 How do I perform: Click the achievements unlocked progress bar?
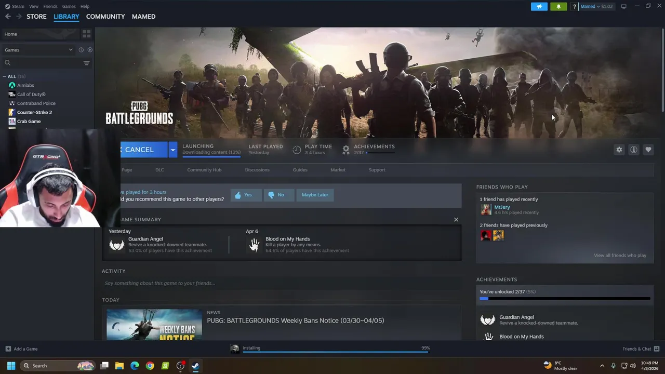click(x=565, y=299)
